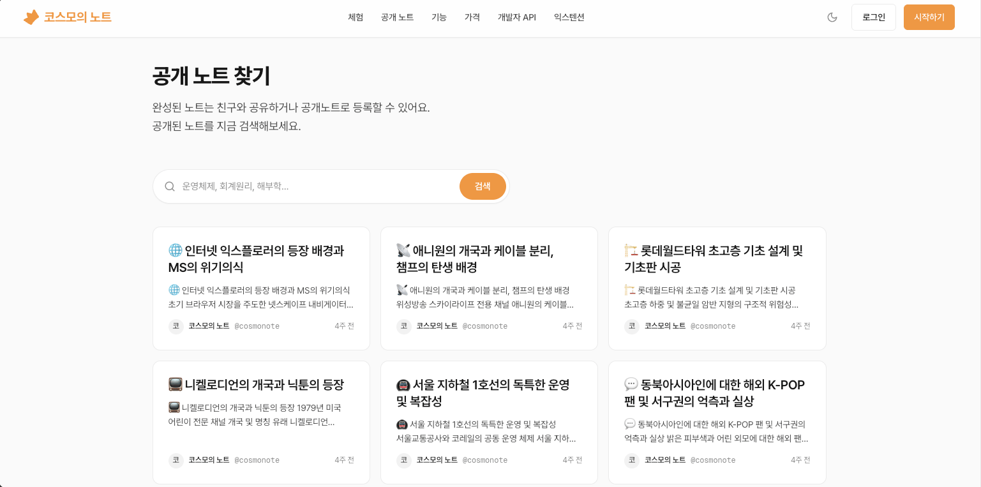Image resolution: width=981 pixels, height=487 pixels.
Task: Click the 코스모의 노트 logo icon
Action: point(31,17)
